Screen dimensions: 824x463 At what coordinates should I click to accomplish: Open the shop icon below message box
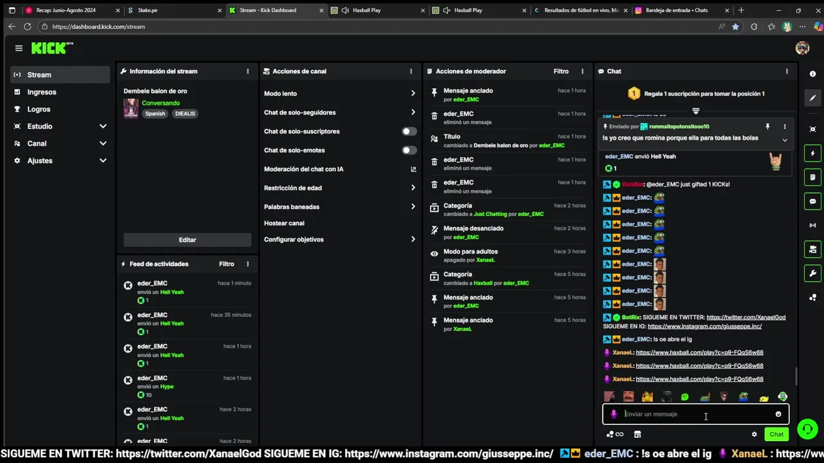click(637, 434)
